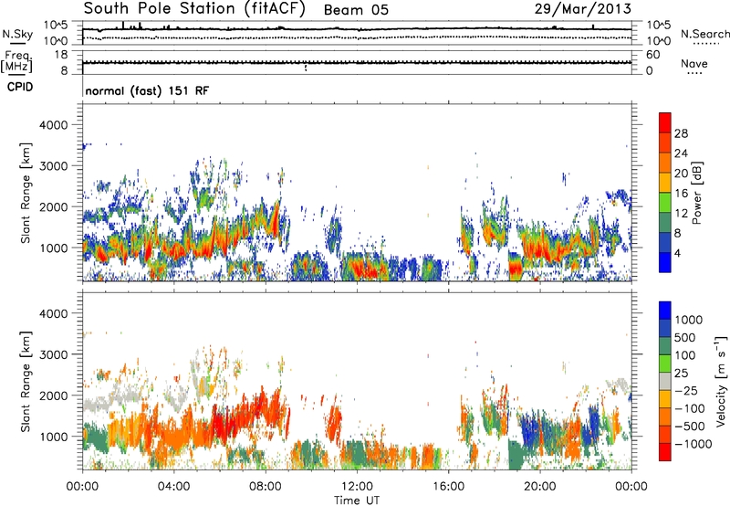Viewport: 730px width, 506px height.
Task: Click the '-500' label on Velocity scale
Action: [690, 427]
